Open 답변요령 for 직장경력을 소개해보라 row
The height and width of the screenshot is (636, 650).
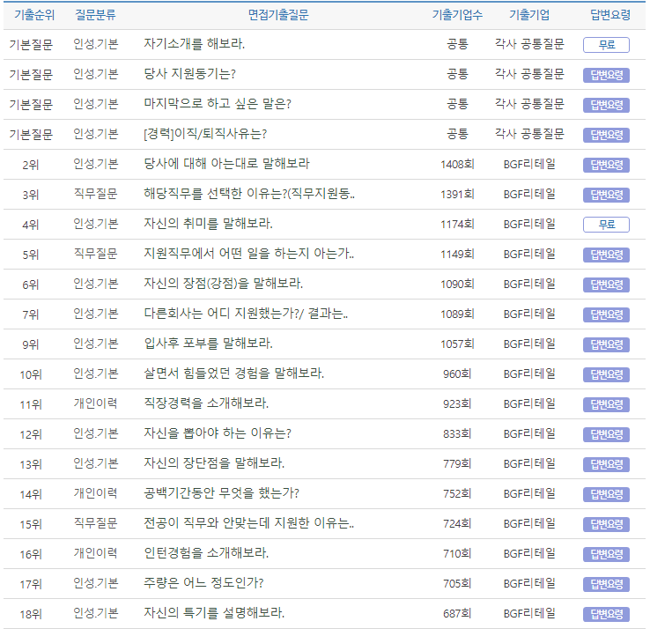click(606, 404)
